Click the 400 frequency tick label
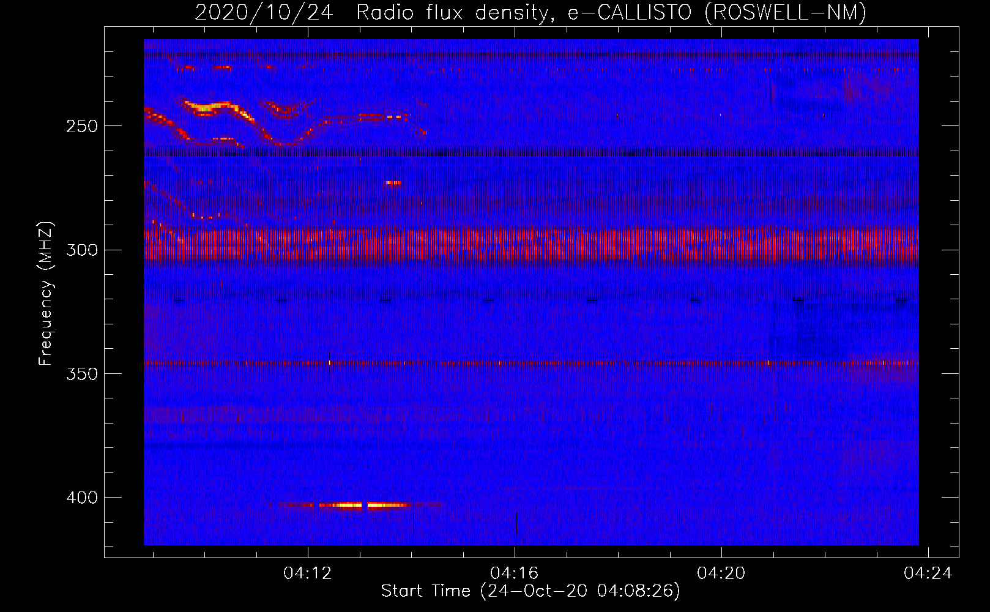This screenshot has height=612, width=990. [x=82, y=498]
